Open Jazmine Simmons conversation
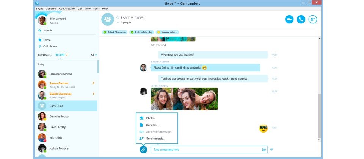Image resolution: width=364 pixels, height=159 pixels. (x=66, y=74)
